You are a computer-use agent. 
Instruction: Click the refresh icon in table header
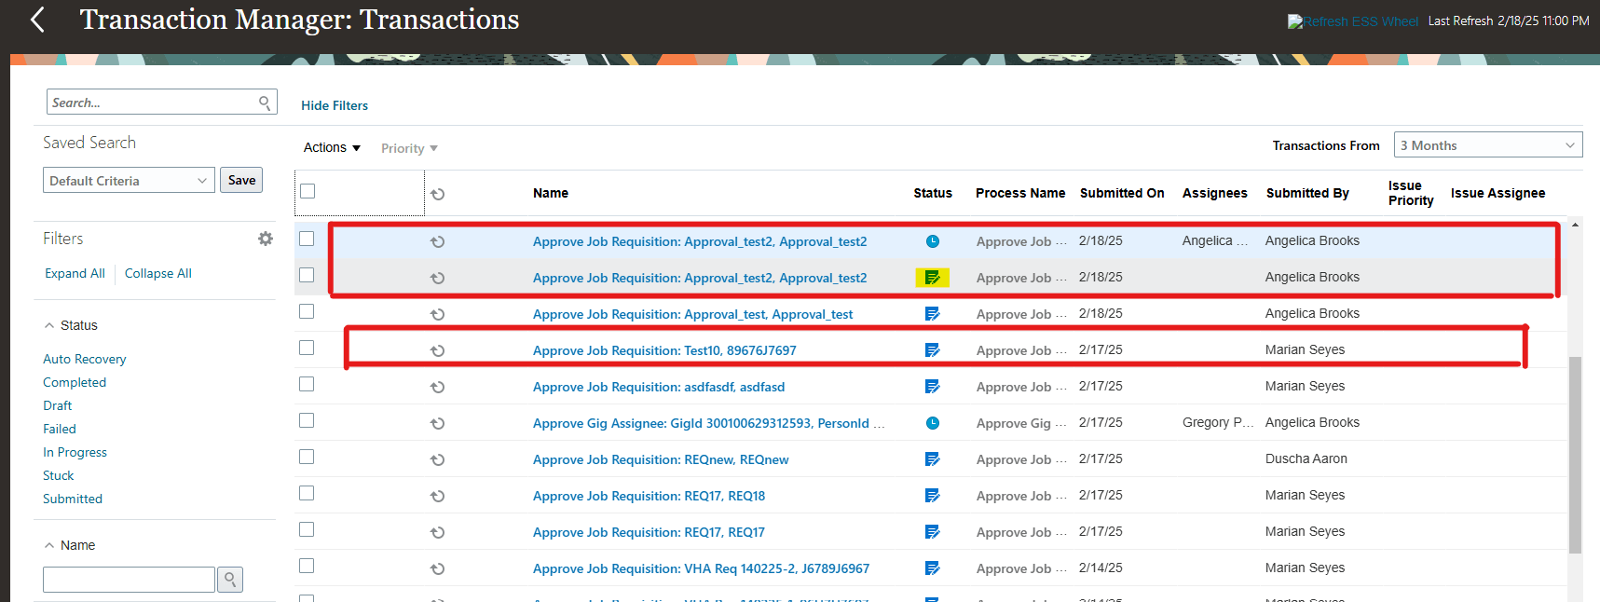(x=437, y=194)
